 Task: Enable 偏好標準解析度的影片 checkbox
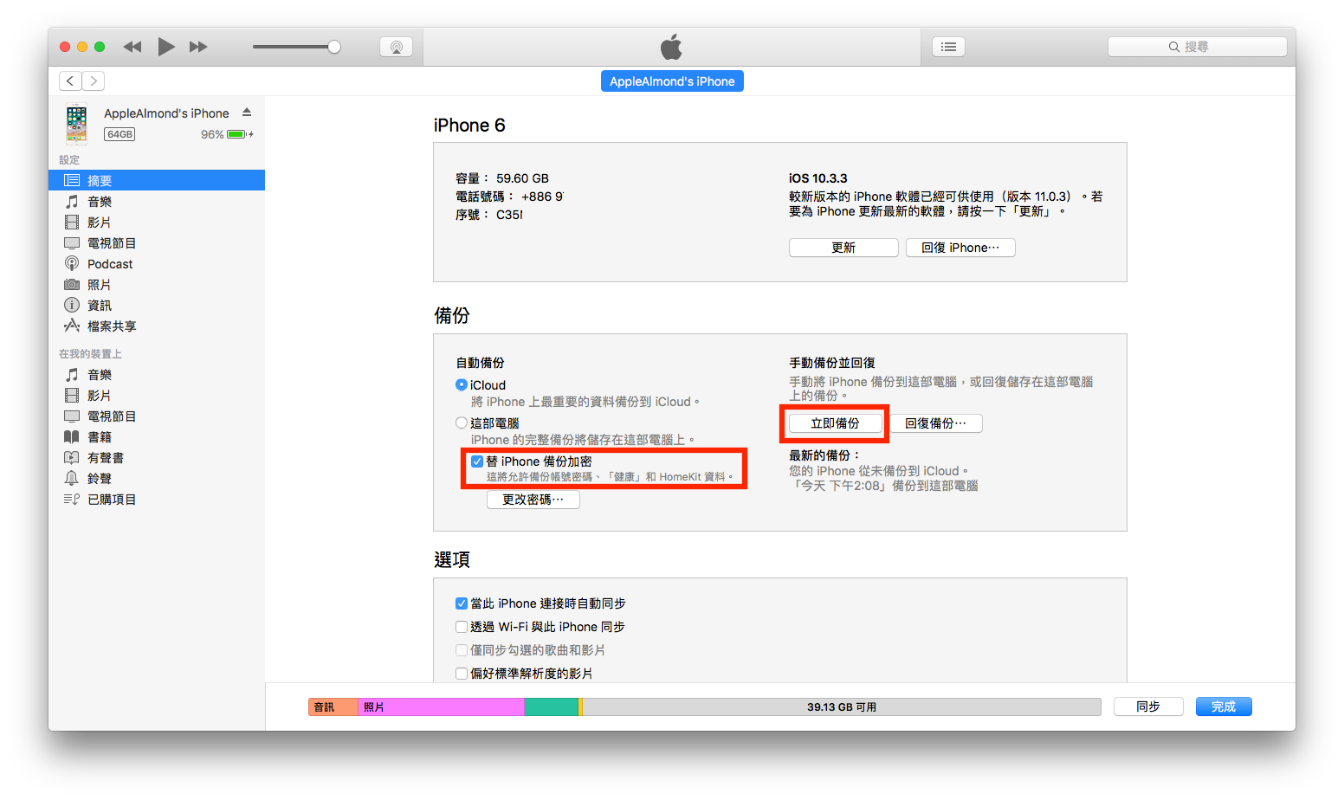(x=462, y=674)
